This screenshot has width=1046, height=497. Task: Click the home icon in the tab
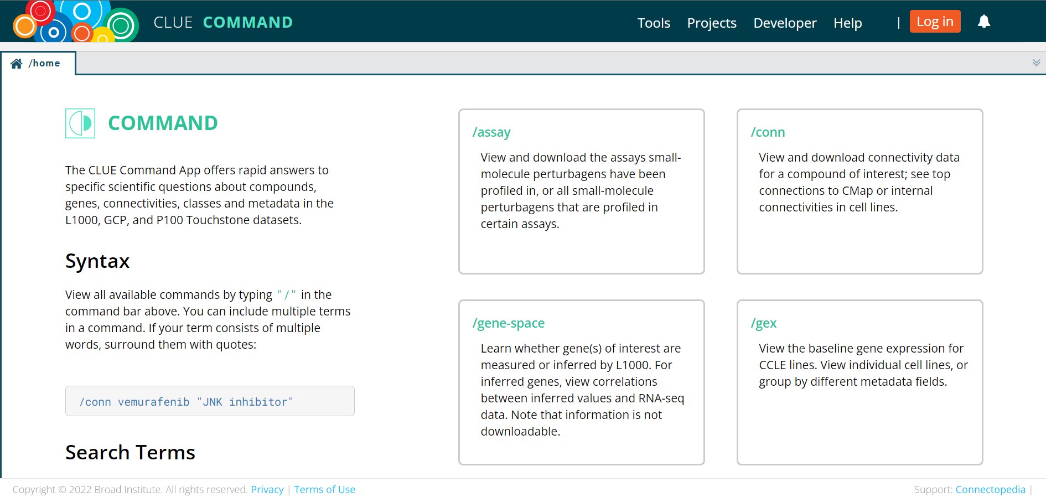click(x=17, y=64)
